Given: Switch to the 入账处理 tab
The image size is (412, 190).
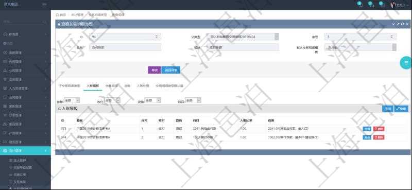Looking at the screenshot, I should (143, 85).
